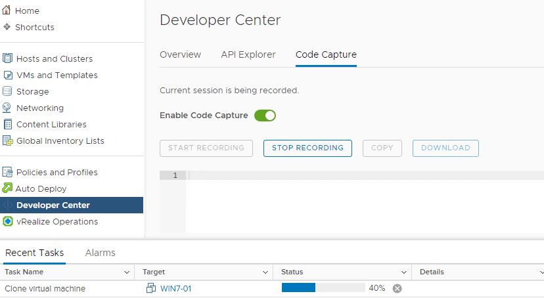Click the Auto Deploy green arrow icon

pyautogui.click(x=7, y=188)
